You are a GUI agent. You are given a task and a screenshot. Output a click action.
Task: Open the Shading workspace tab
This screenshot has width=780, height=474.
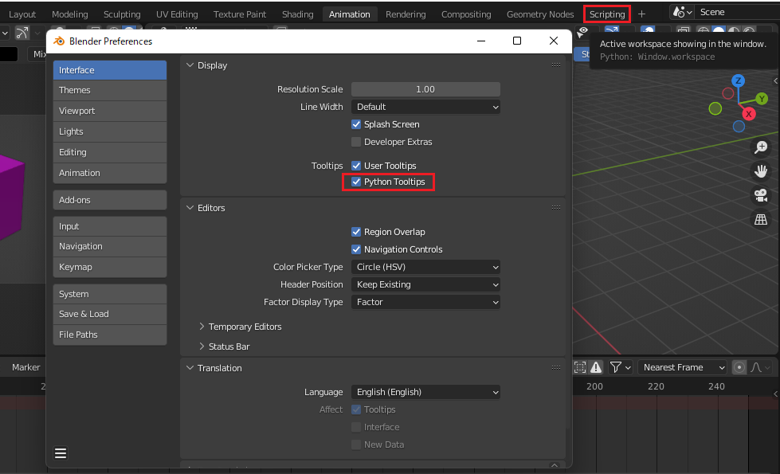[x=297, y=14]
